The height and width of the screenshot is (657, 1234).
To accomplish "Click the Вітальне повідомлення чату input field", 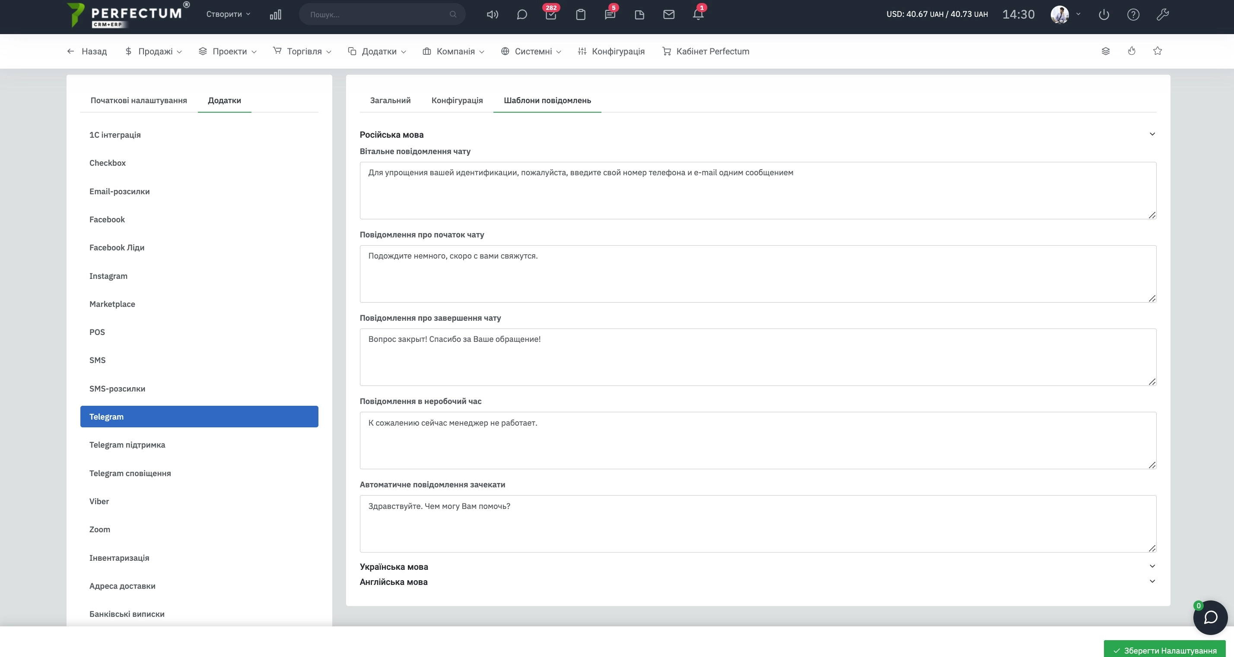I will (x=757, y=190).
